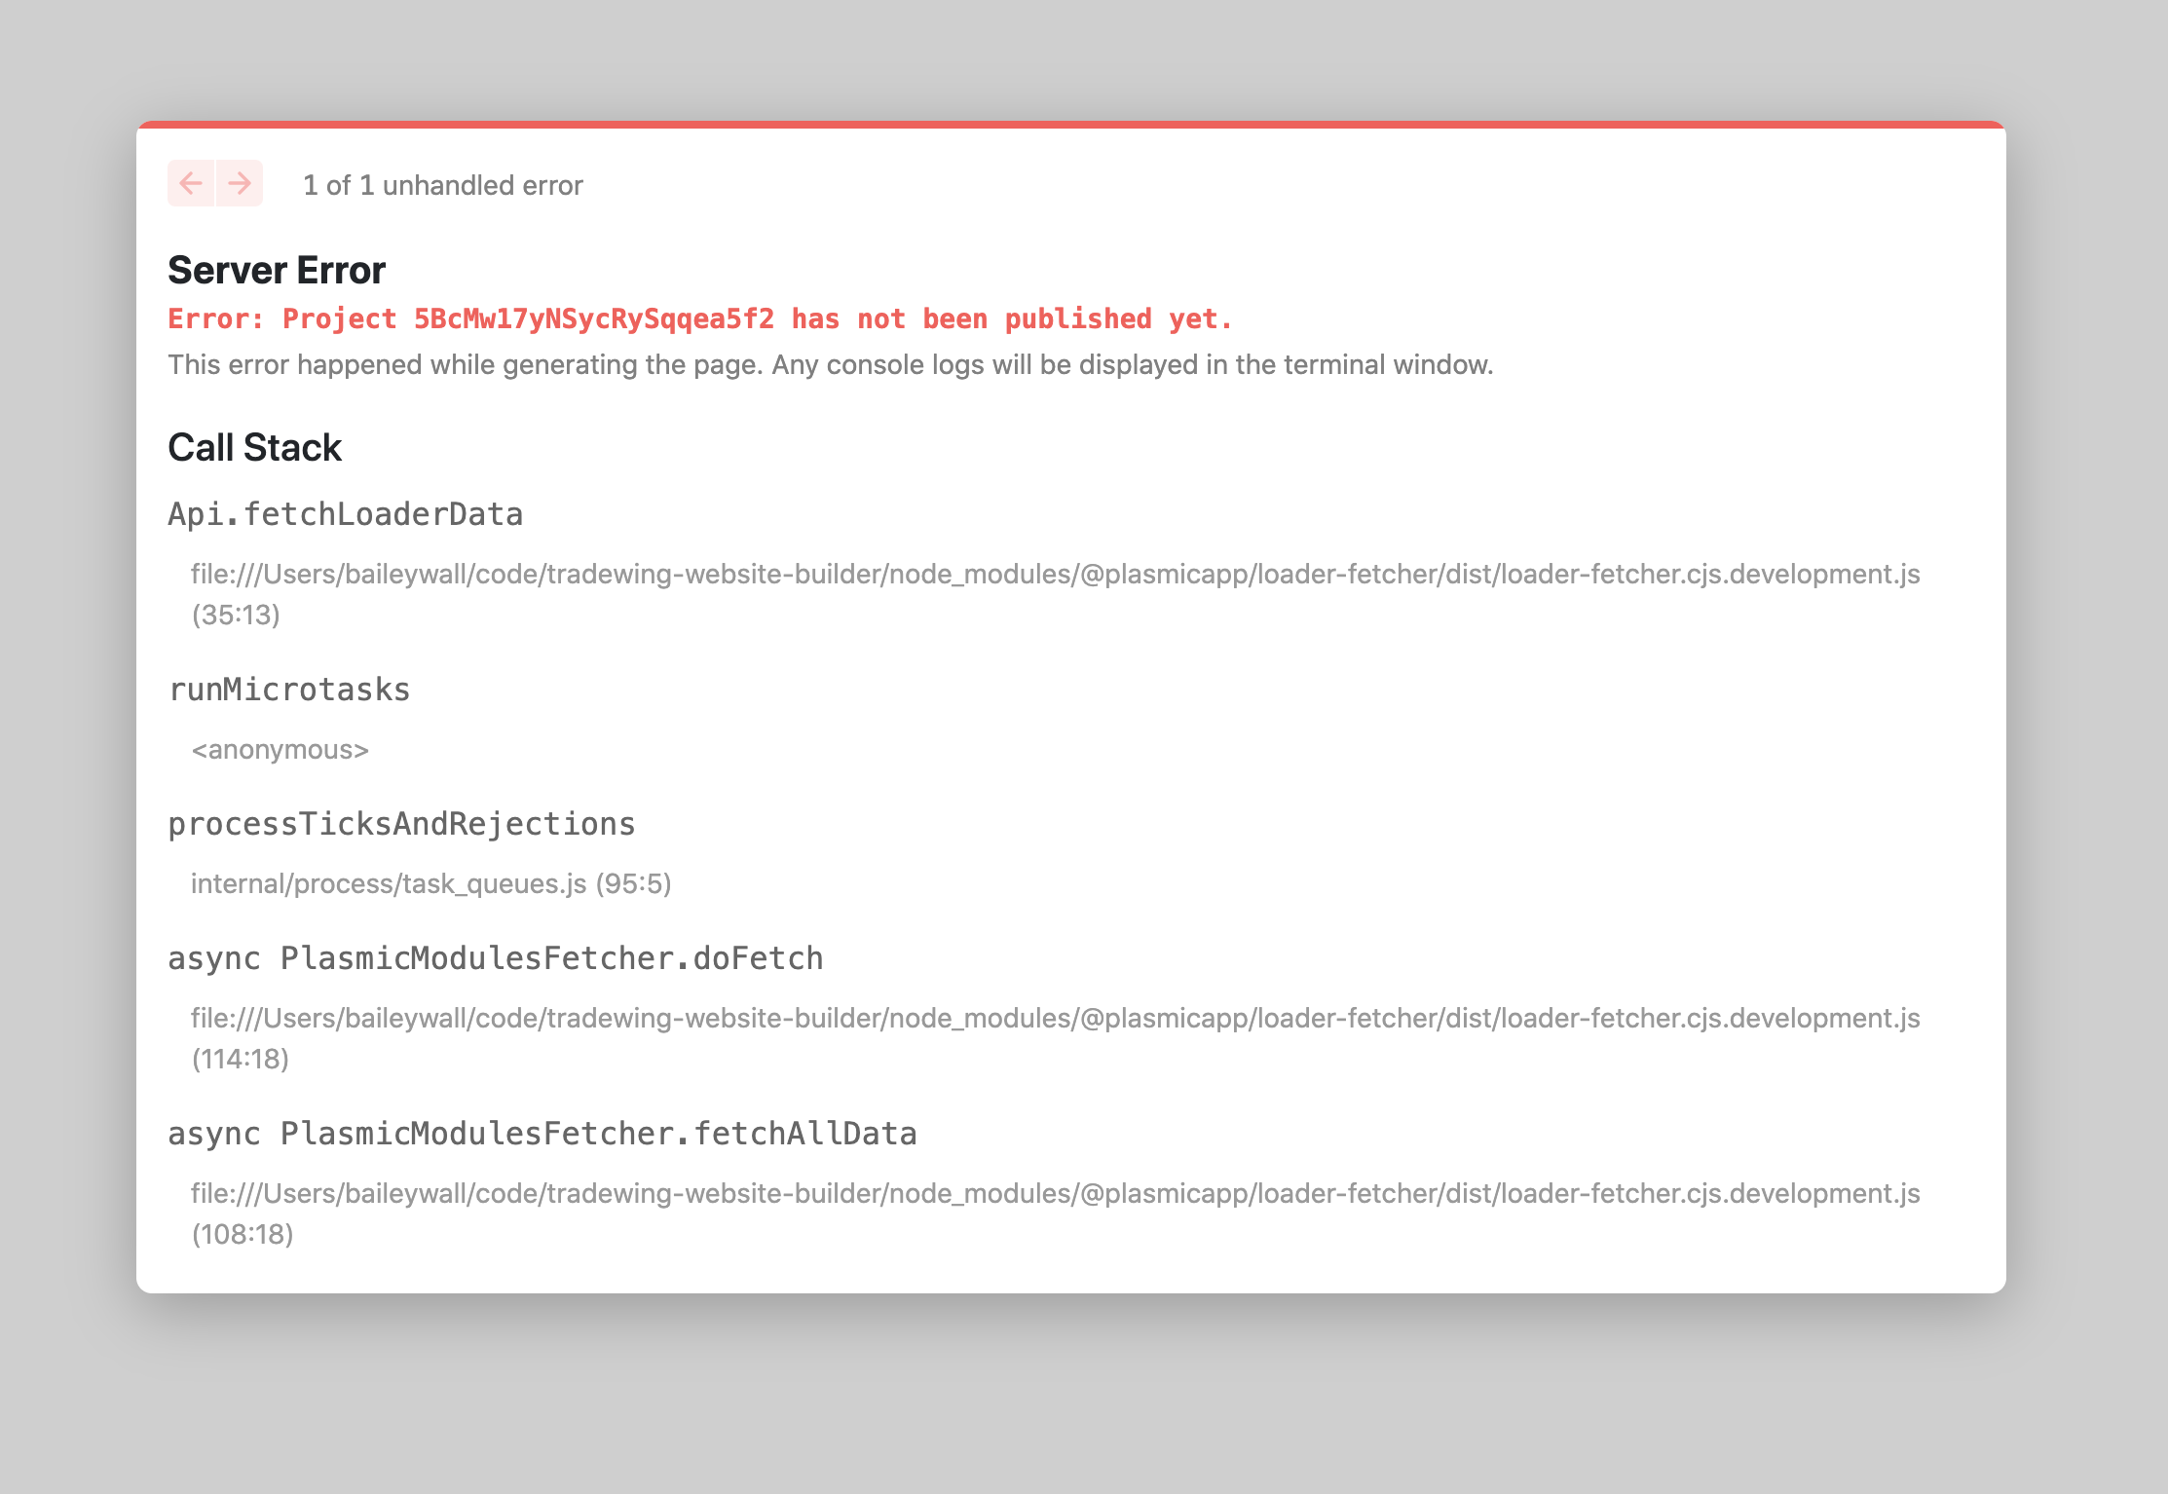Click the <anonymous> source label

[x=280, y=749]
